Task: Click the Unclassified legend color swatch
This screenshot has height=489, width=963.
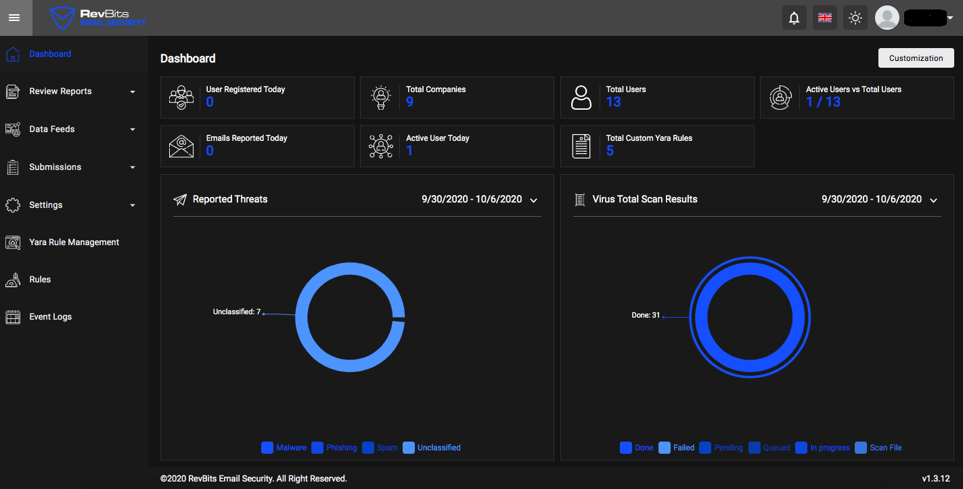Action: (x=409, y=448)
